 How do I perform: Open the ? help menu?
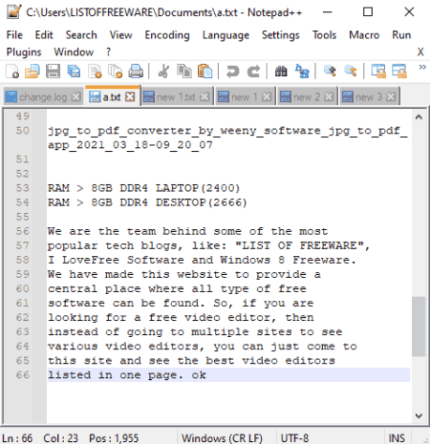tap(109, 52)
